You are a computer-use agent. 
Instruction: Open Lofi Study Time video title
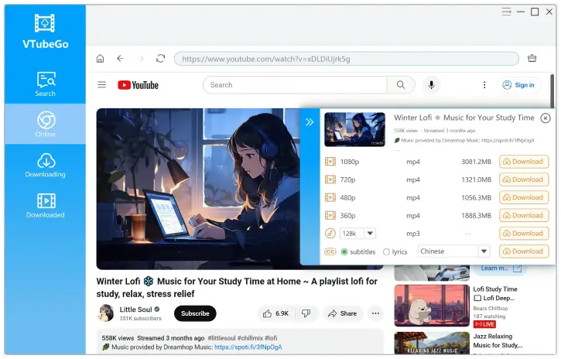[495, 293]
